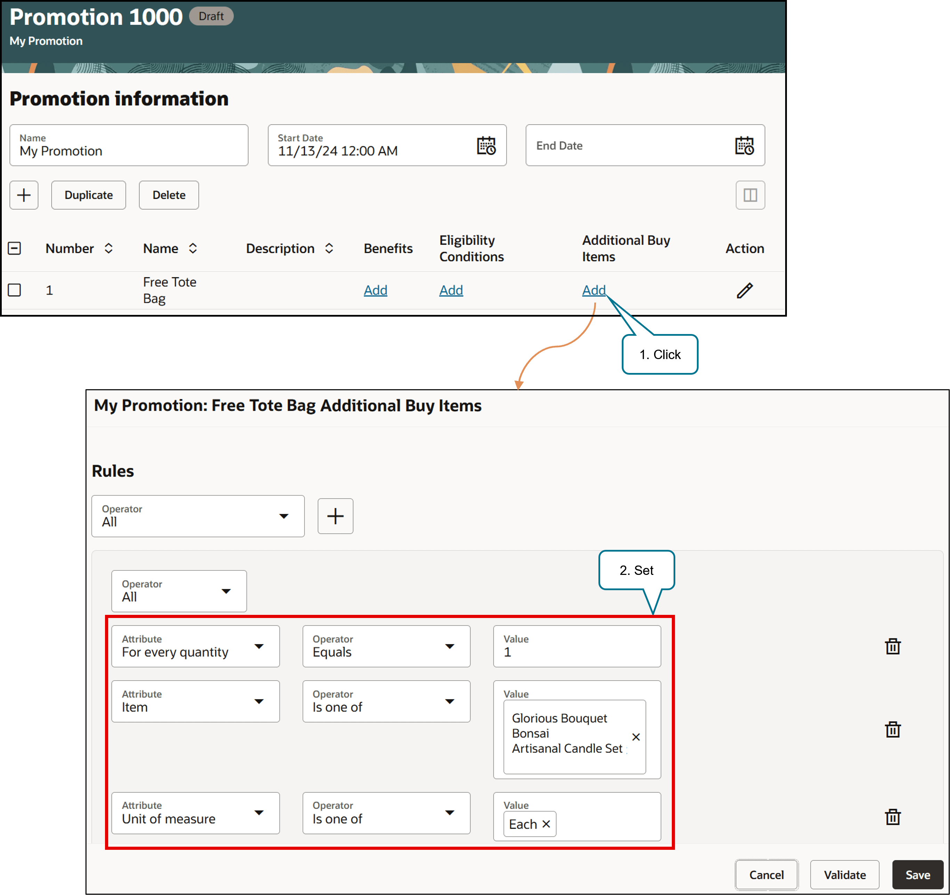This screenshot has height=895, width=950.
Task: Sort the table by Number column
Action: click(x=108, y=249)
